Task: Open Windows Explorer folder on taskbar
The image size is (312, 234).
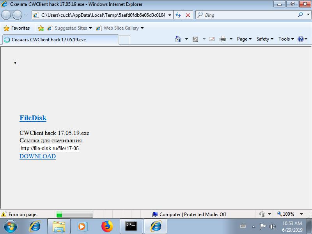Action: pos(59,226)
